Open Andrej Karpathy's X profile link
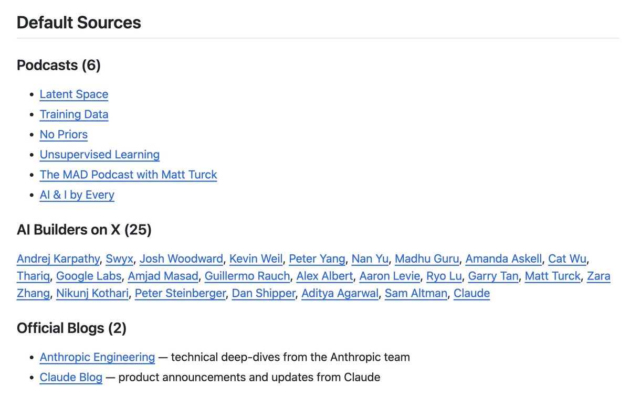 click(x=58, y=259)
